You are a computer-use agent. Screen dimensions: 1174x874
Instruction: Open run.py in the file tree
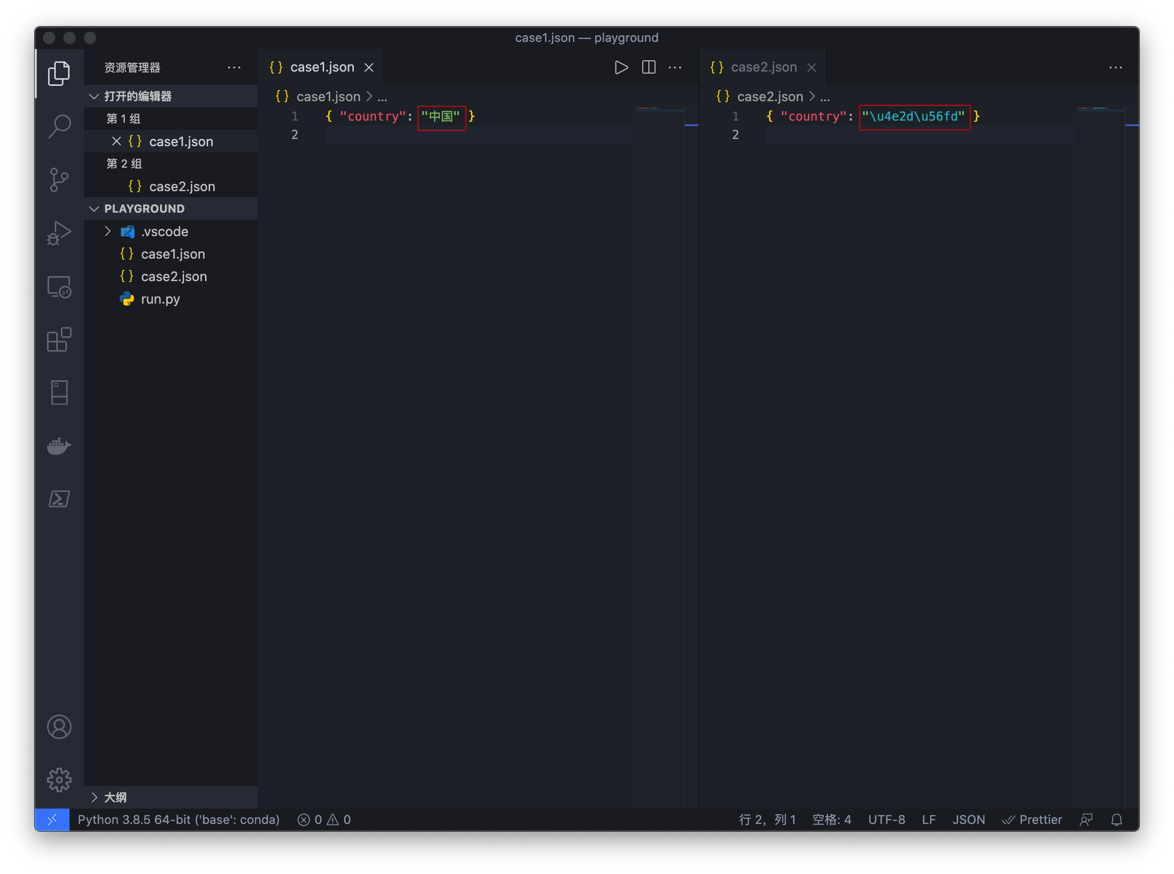tap(170, 299)
